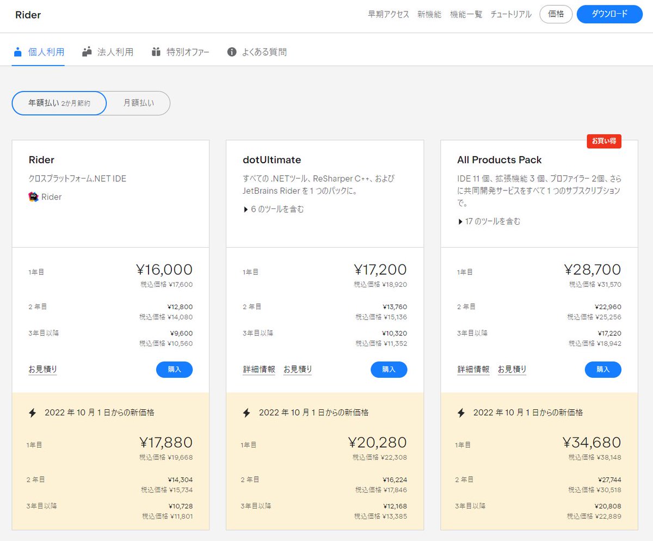Screen dimensions: 653x541
Task: Open the よくある質問 tab
Action: 257,52
